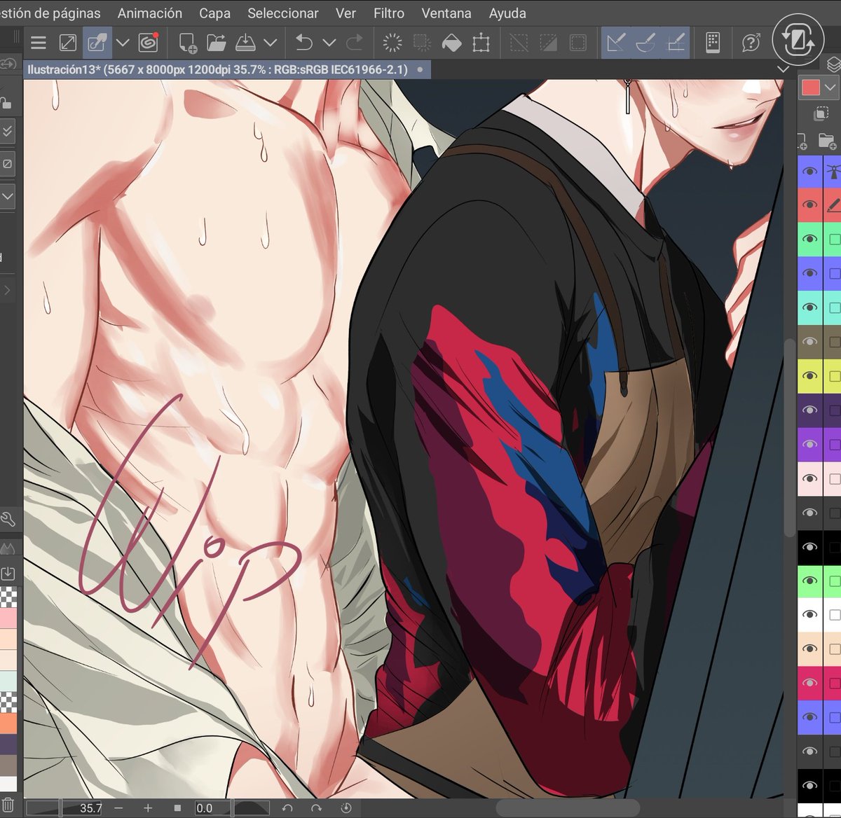Image resolution: width=841 pixels, height=818 pixels.
Task: Tap the screen rotation icon at top right
Action: click(x=797, y=41)
